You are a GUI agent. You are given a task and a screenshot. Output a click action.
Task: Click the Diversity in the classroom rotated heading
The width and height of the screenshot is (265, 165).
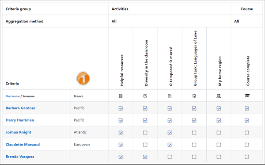tap(146, 63)
